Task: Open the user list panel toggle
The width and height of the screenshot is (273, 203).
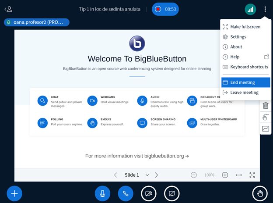Action: (x=8, y=9)
